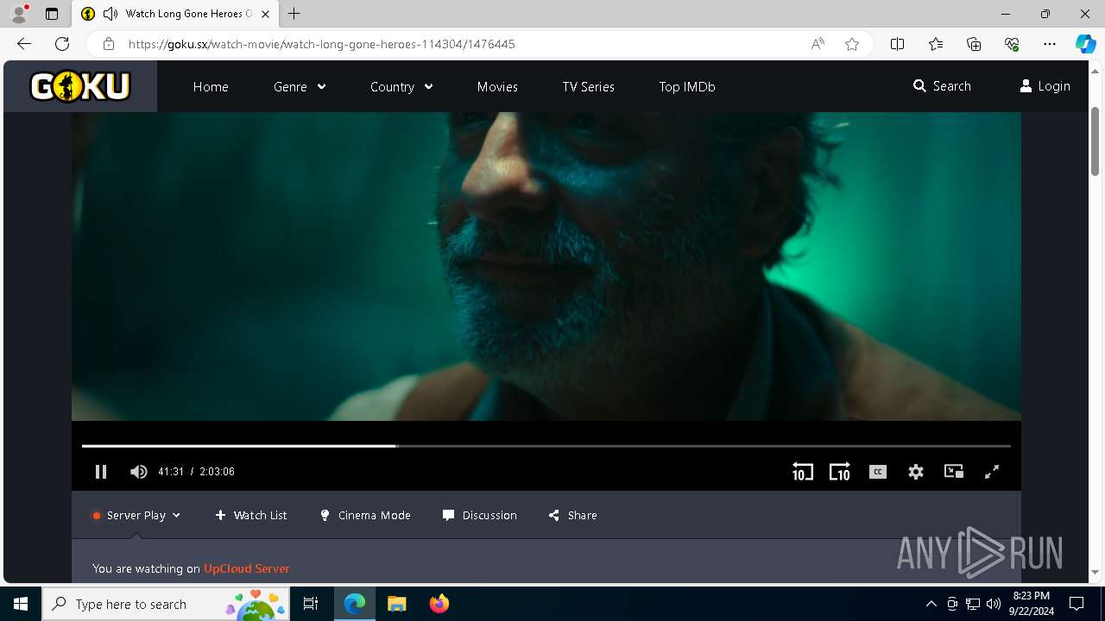Open Edge Favorites list

pyautogui.click(x=936, y=44)
